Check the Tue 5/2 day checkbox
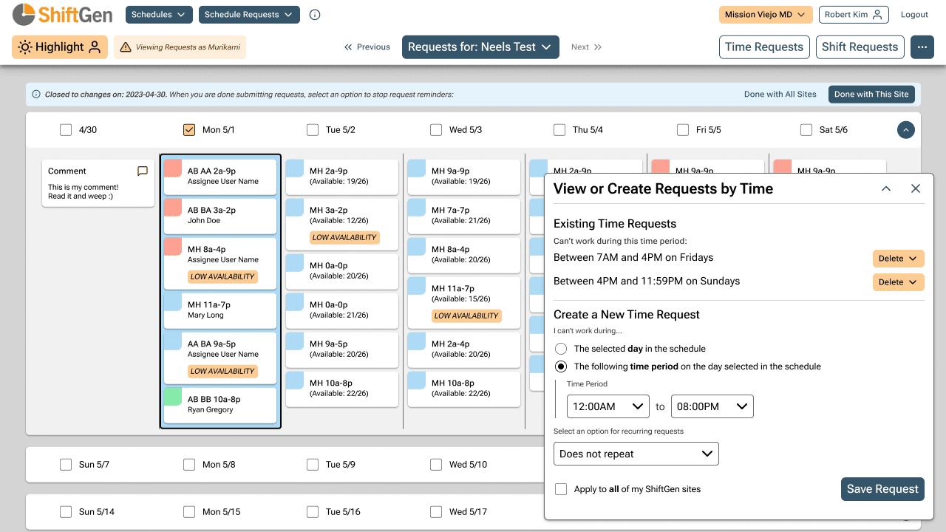 tap(313, 130)
